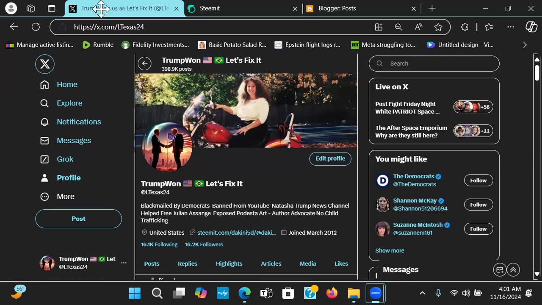Open the tab actions menu icon
The height and width of the screenshot is (305, 542).
pyautogui.click(x=52, y=8)
